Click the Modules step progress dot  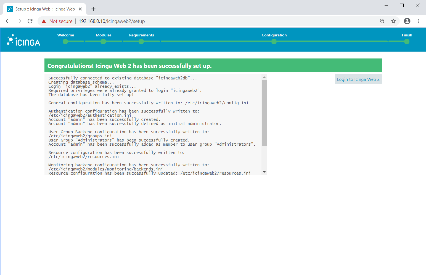click(x=103, y=42)
